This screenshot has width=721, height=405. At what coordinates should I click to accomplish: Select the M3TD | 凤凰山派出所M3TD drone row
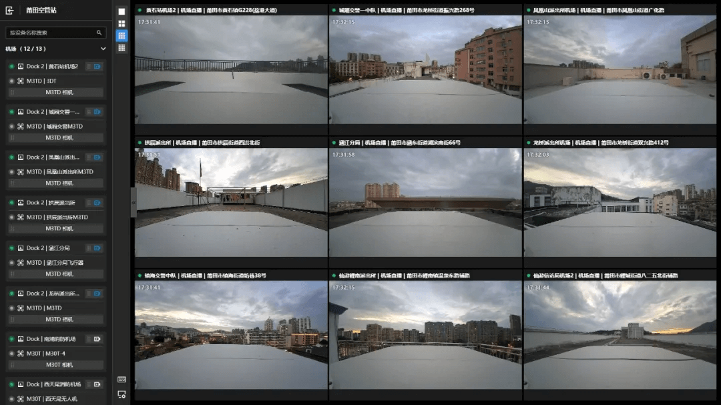55,172
